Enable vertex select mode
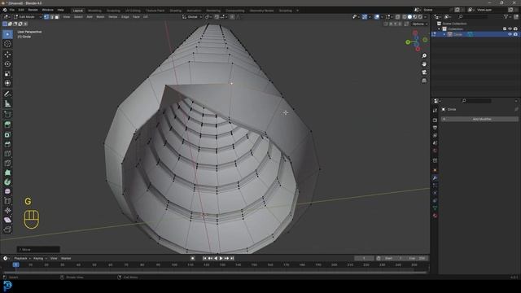 (x=46, y=16)
